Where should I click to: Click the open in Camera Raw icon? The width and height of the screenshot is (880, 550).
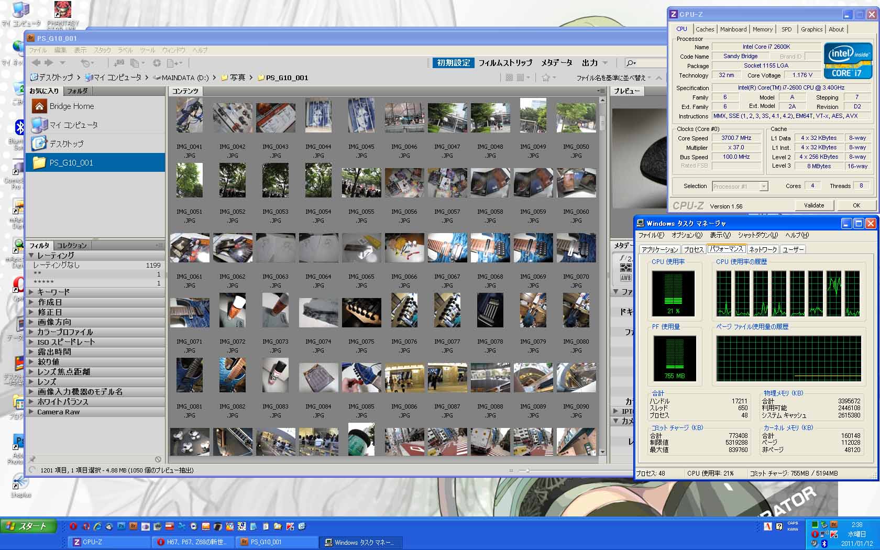pyautogui.click(x=157, y=63)
